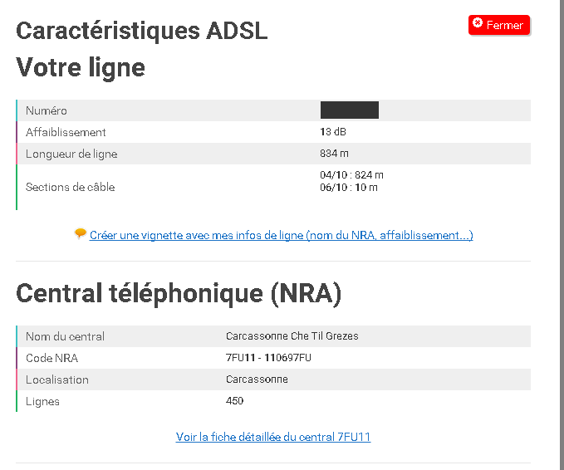This screenshot has height=470, width=564.
Task: Click the '834 m' line length value
Action: click(334, 154)
